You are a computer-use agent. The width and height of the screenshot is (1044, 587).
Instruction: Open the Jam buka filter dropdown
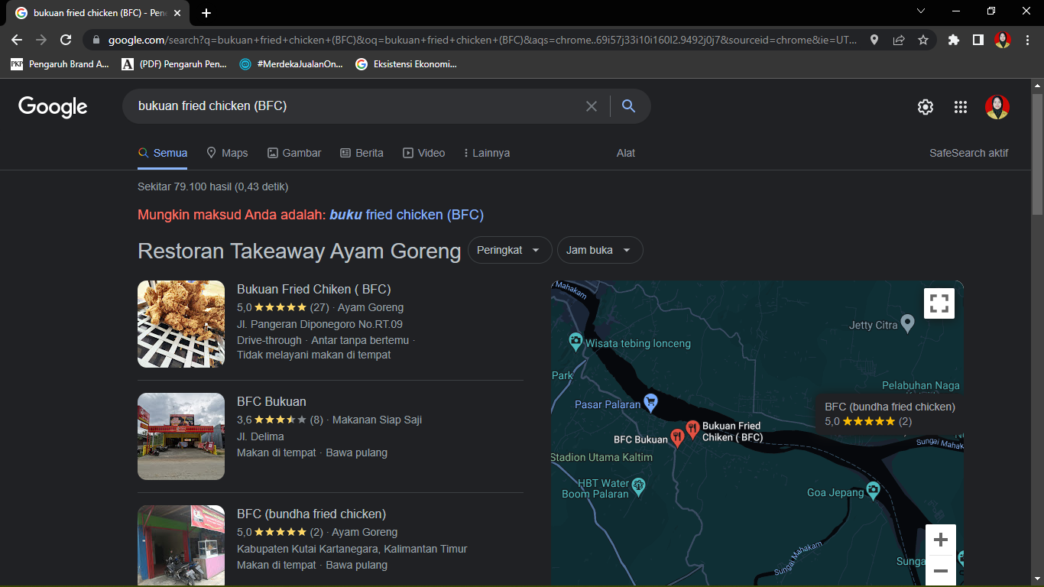pyautogui.click(x=600, y=250)
